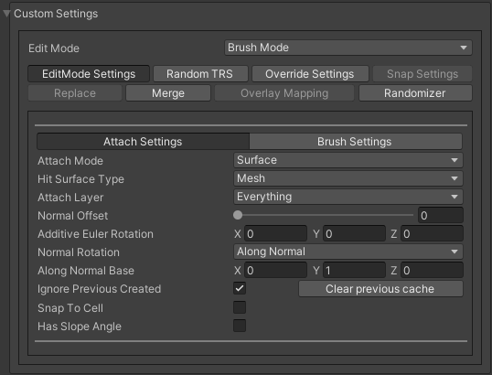Click the Along Normal Base Y field
Image resolution: width=492 pixels, height=375 pixels.
click(x=354, y=270)
